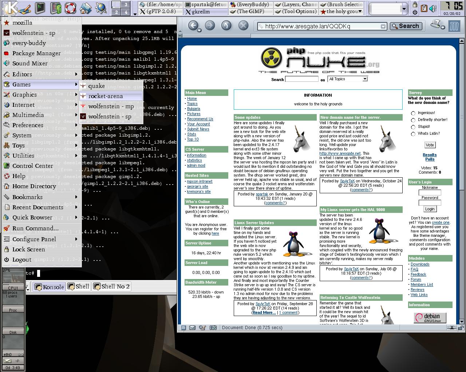Expand the Configure Panel submenu
This screenshot has width=466, height=372.
(42, 239)
